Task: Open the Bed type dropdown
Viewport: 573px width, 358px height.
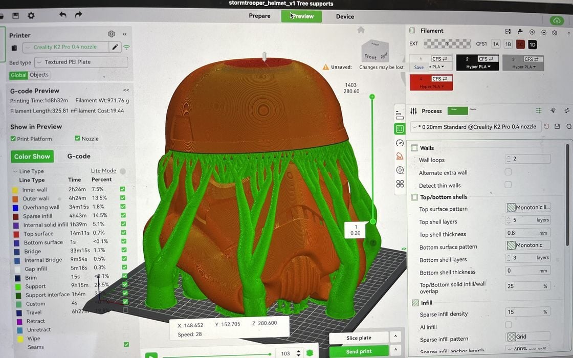Action: 81,62
